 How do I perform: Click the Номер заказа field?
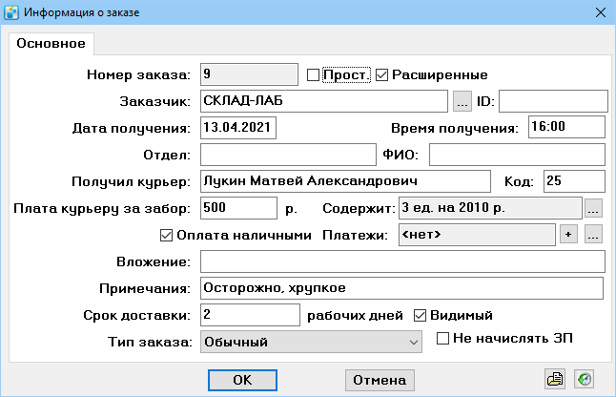pyautogui.click(x=249, y=74)
